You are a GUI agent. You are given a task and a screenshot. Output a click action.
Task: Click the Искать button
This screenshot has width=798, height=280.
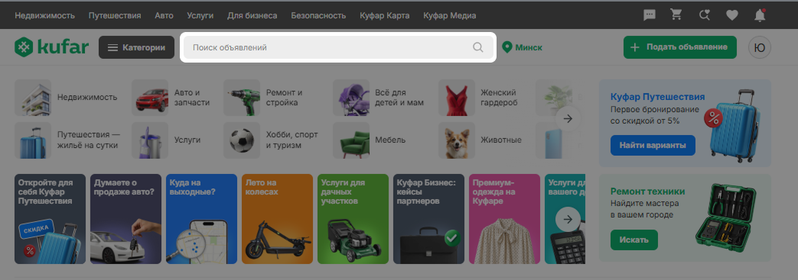pyautogui.click(x=634, y=240)
